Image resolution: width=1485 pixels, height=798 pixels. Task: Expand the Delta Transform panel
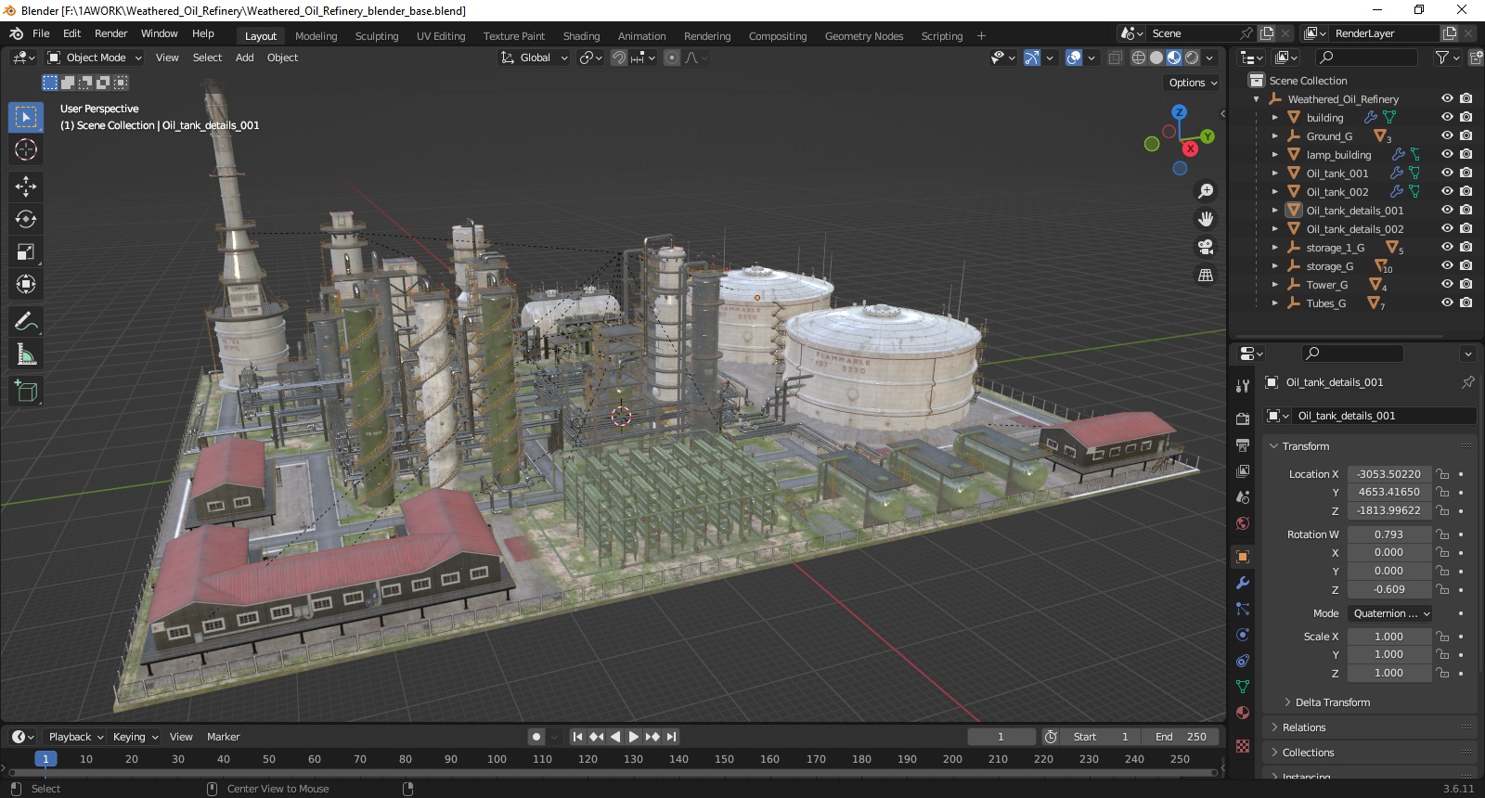point(1333,702)
